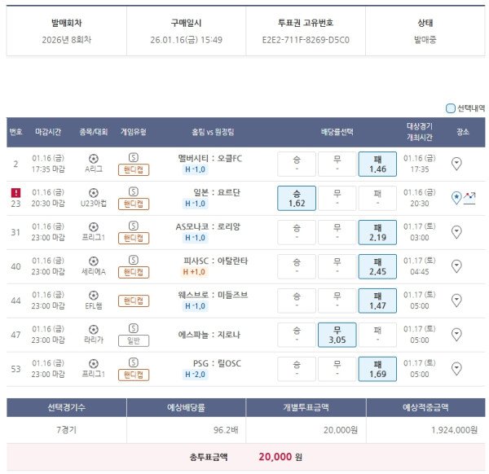The width and height of the screenshot is (489, 474).
Task: Toggle 패 1.69 selection for PSG game
Action: tap(377, 369)
